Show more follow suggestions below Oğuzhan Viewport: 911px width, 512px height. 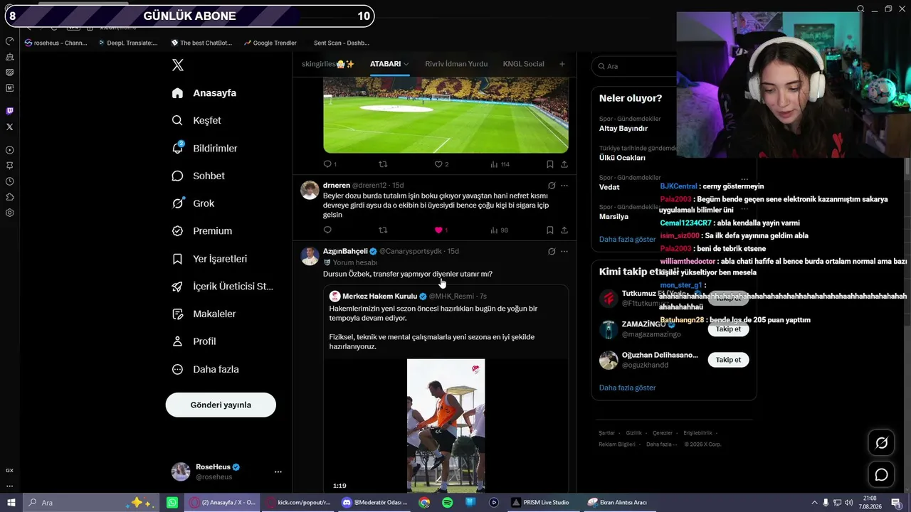(627, 388)
